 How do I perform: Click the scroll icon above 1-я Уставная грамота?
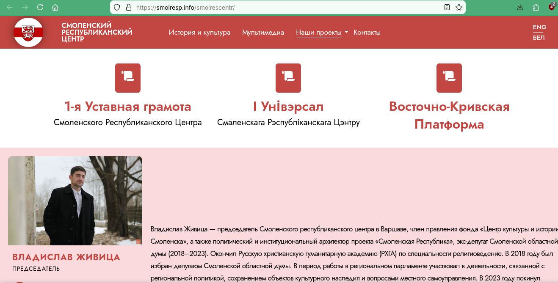128,78
